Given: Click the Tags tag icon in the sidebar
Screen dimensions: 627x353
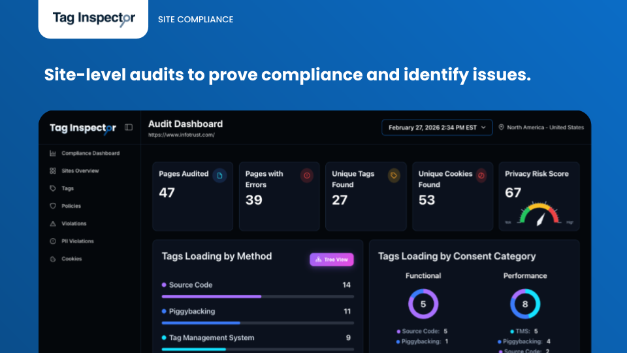Looking at the screenshot, I should 53,188.
